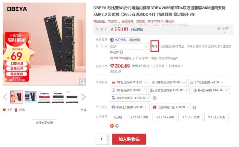
Task: Show next thumbnails with right arrow
Action: tap(83, 97)
